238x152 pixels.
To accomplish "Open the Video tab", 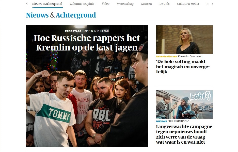I will click(105, 4).
